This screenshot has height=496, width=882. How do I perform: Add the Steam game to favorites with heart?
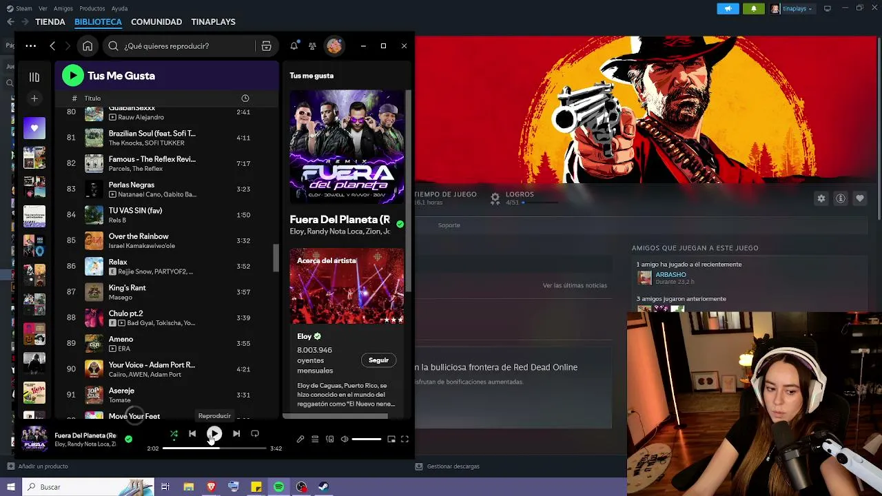(860, 198)
